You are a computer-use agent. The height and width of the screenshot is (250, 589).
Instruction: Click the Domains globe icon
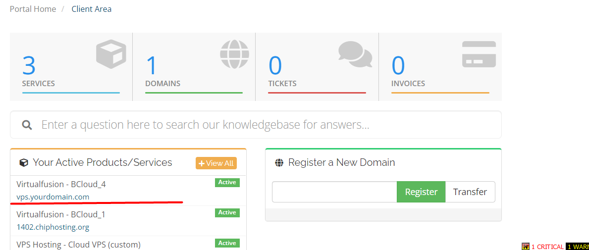tap(234, 54)
